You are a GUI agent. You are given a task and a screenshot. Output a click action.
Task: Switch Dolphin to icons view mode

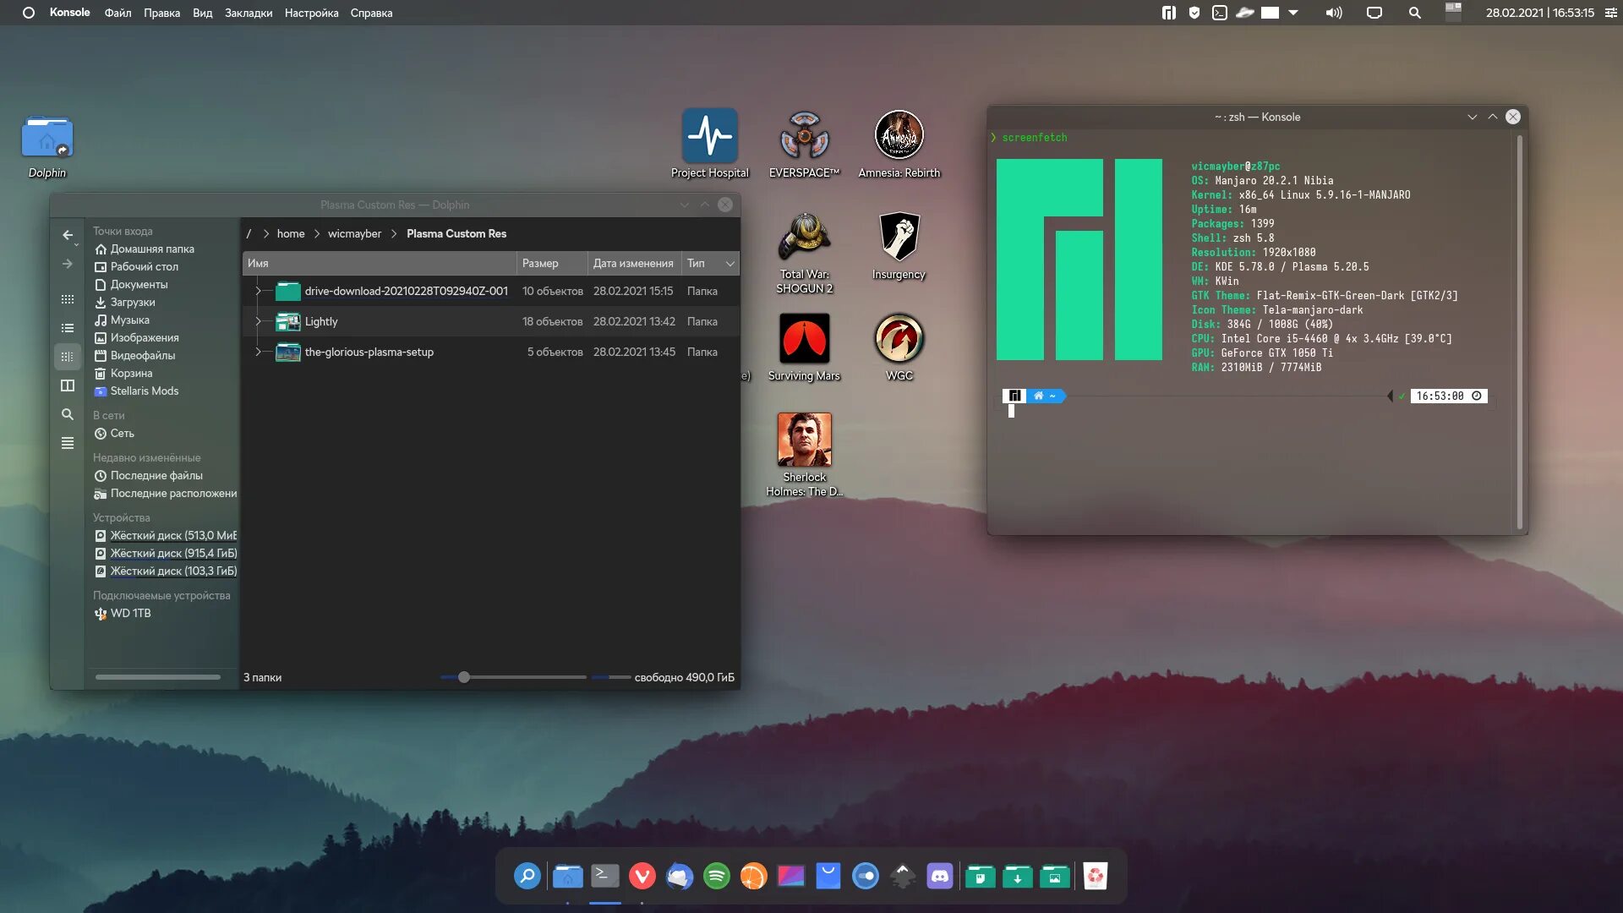(x=68, y=299)
